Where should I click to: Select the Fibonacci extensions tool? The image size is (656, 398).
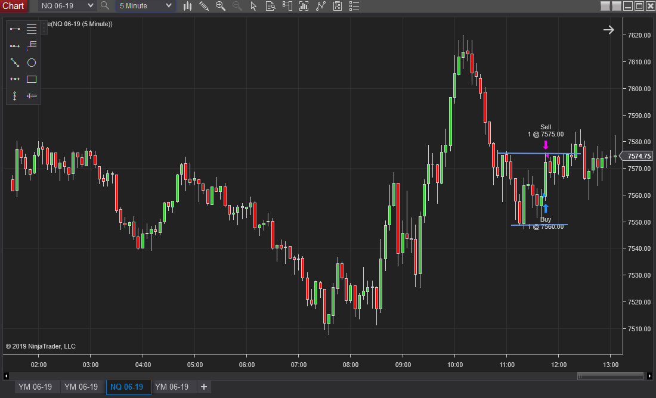pos(32,45)
